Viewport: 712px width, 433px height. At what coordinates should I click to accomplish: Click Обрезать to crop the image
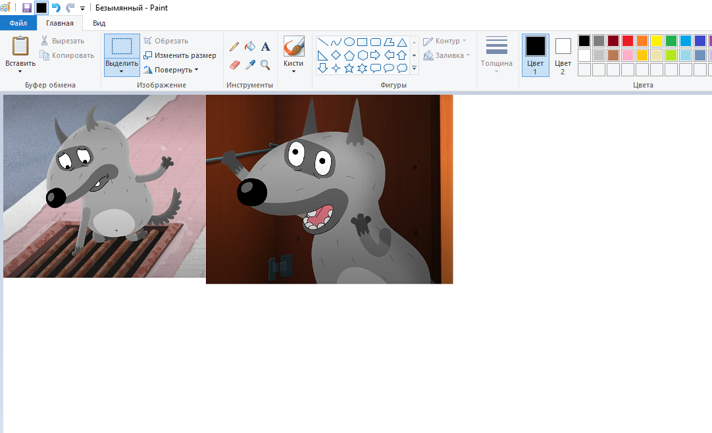(166, 41)
